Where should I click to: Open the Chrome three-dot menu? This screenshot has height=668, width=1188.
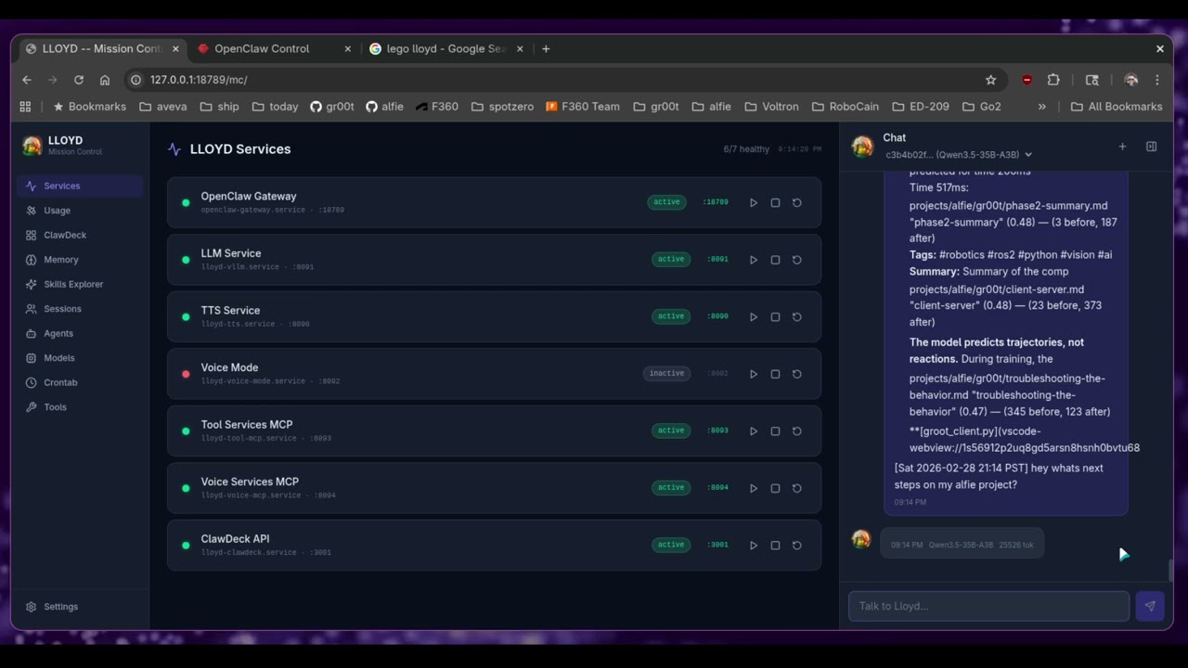1157,80
